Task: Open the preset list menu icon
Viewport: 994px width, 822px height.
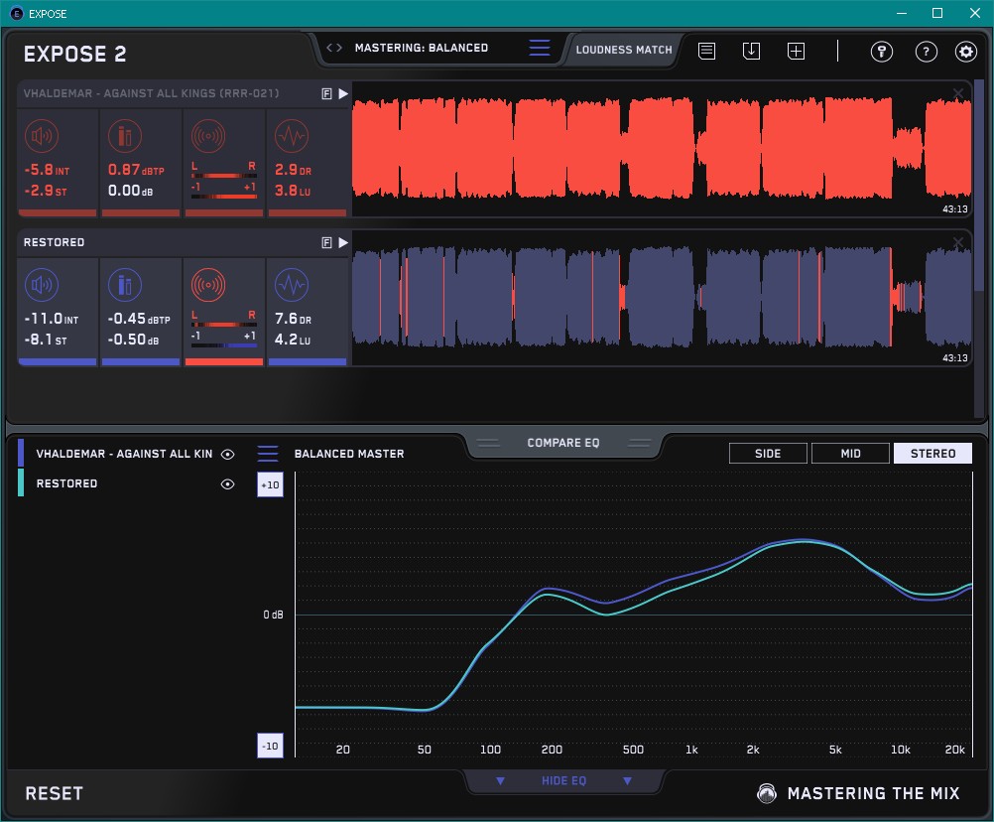Action: [540, 48]
